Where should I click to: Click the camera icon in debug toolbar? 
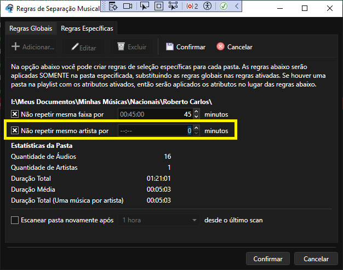[x=128, y=6]
